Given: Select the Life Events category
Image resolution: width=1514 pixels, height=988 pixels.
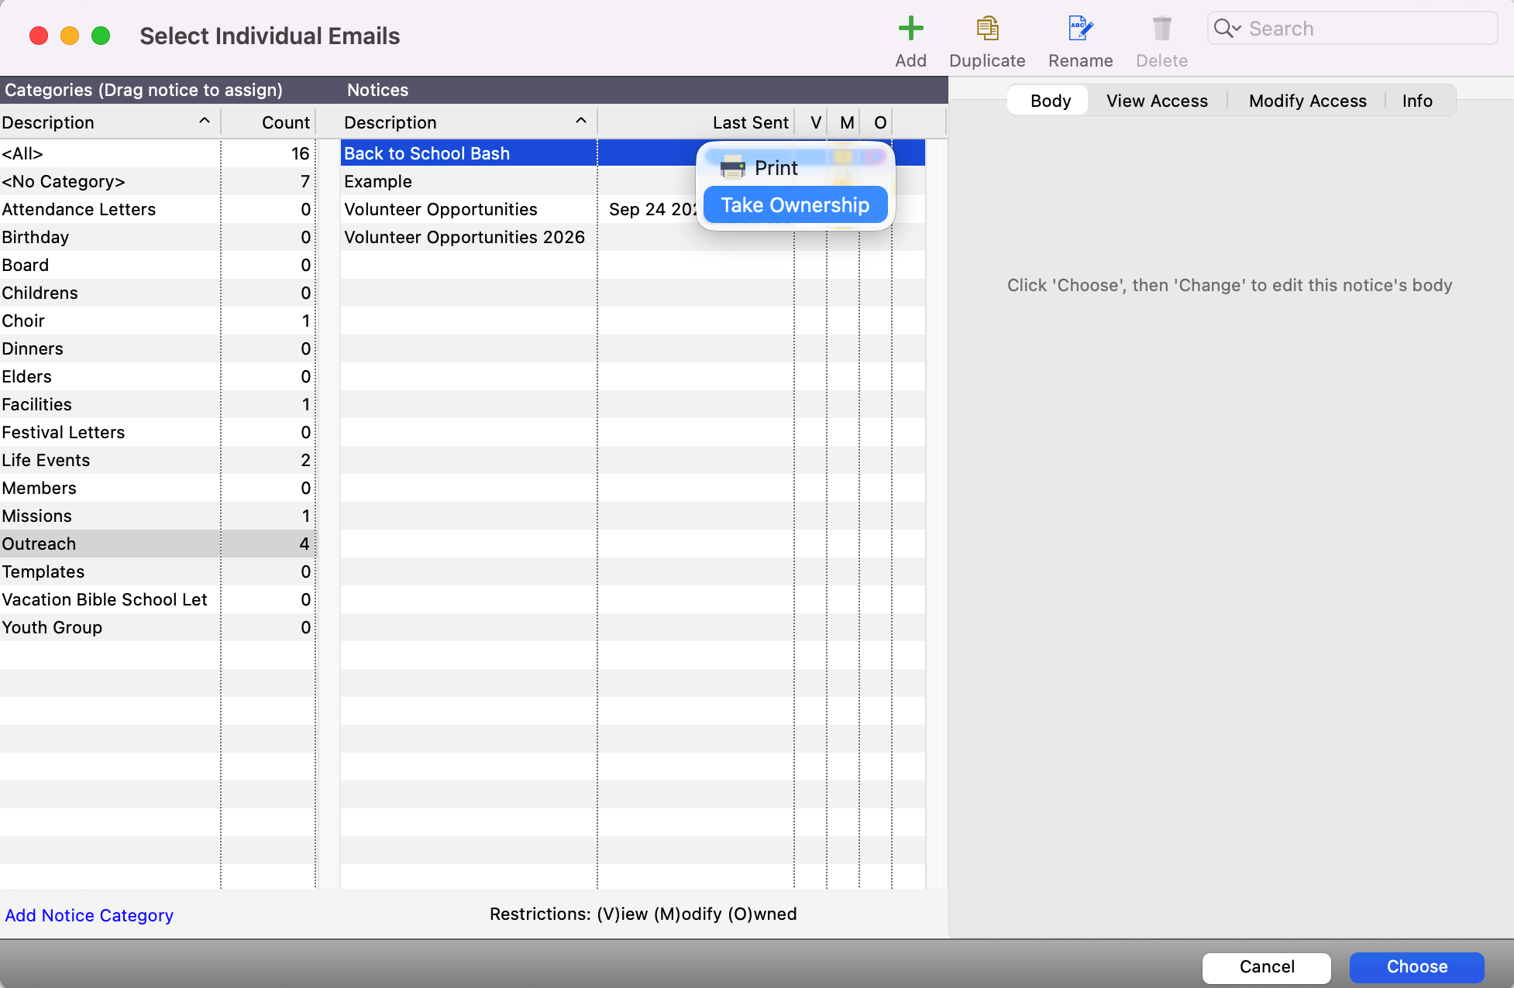Looking at the screenshot, I should click(x=157, y=460).
